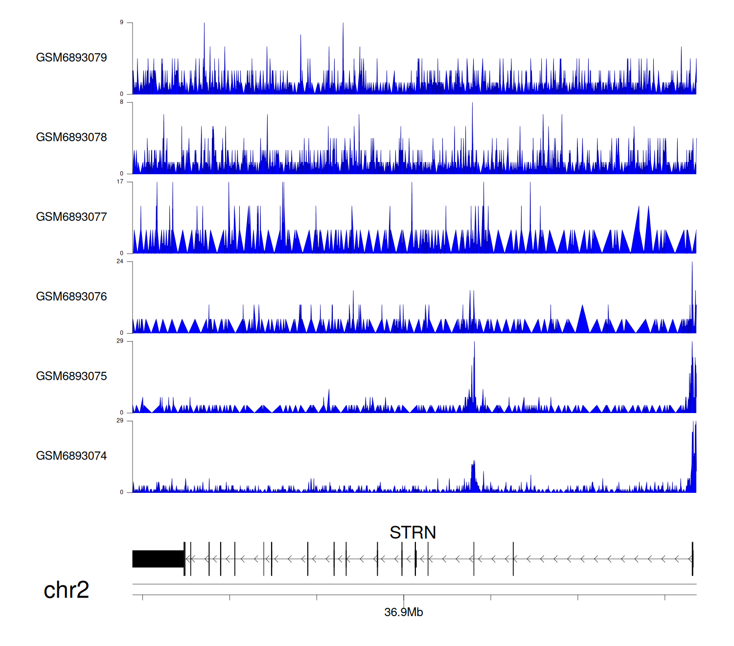This screenshot has width=734, height=646.
Task: Click the chr2 chromosome label
Action: click(66, 590)
